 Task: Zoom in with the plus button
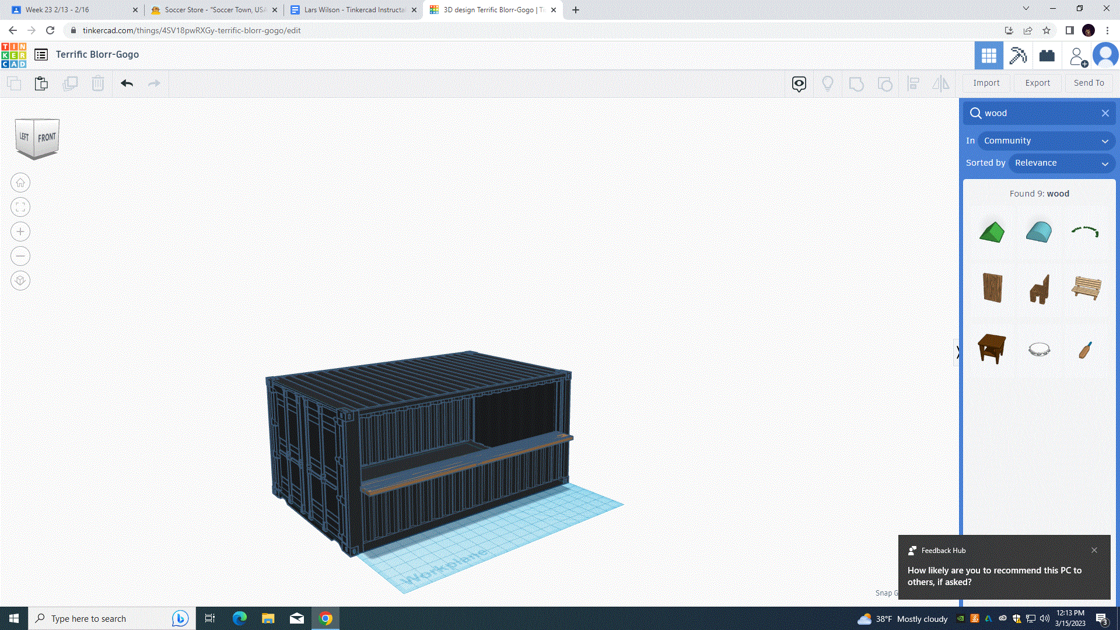pyautogui.click(x=20, y=232)
